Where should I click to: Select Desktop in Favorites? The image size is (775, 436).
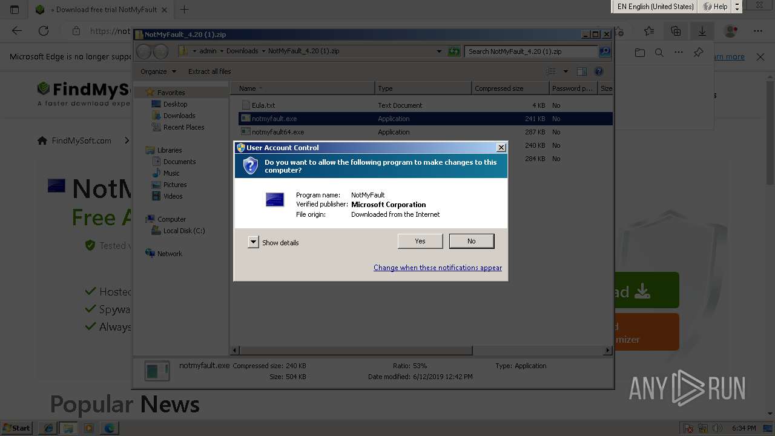175,104
